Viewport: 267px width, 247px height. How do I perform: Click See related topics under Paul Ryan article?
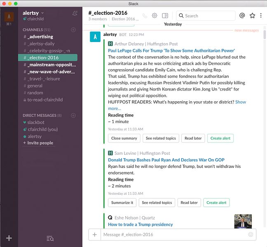coord(157,203)
